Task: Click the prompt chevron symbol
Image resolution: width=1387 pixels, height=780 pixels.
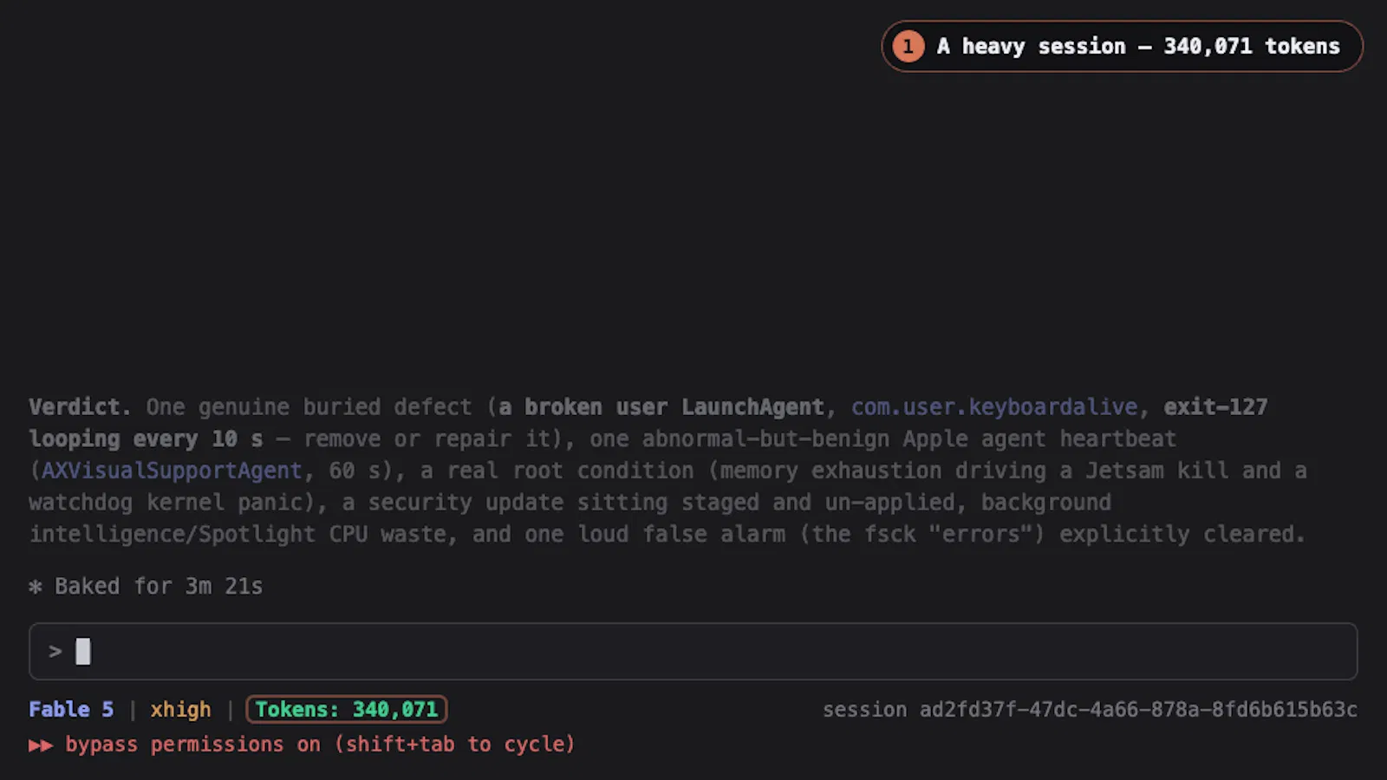Action: point(55,651)
